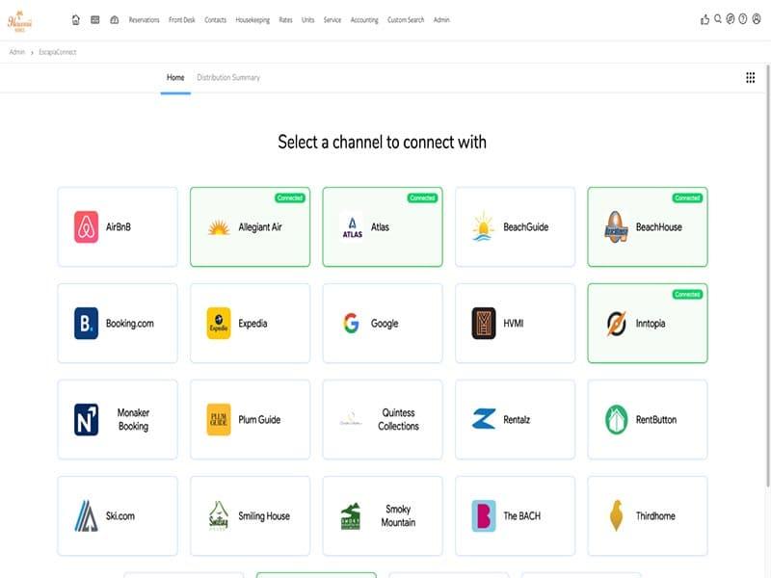Screen dimensions: 771x578
Task: Open the user profile icon
Action: tap(757, 18)
